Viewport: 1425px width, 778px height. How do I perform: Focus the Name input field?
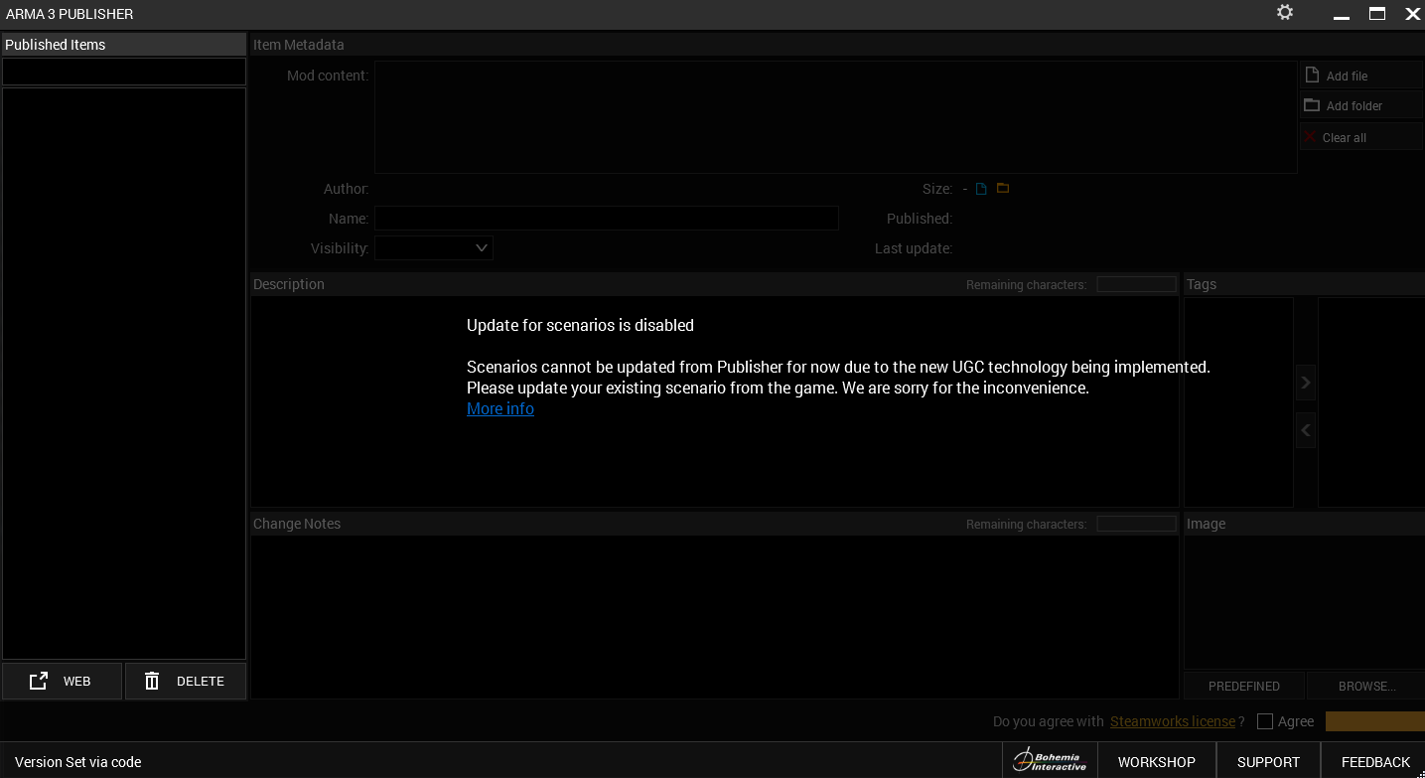click(607, 218)
